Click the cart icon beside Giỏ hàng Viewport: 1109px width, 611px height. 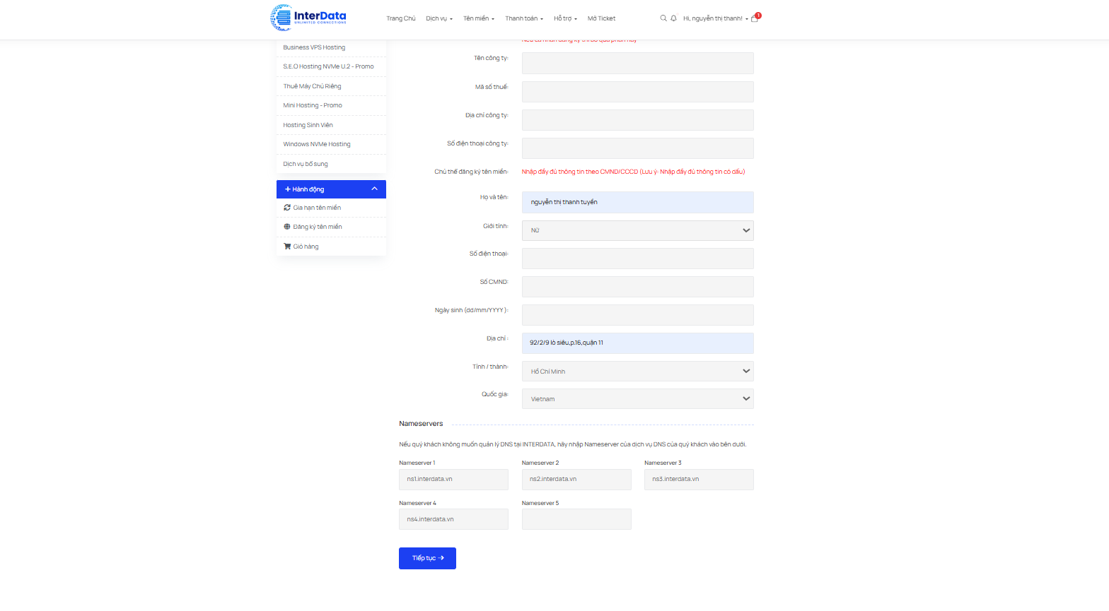point(287,247)
